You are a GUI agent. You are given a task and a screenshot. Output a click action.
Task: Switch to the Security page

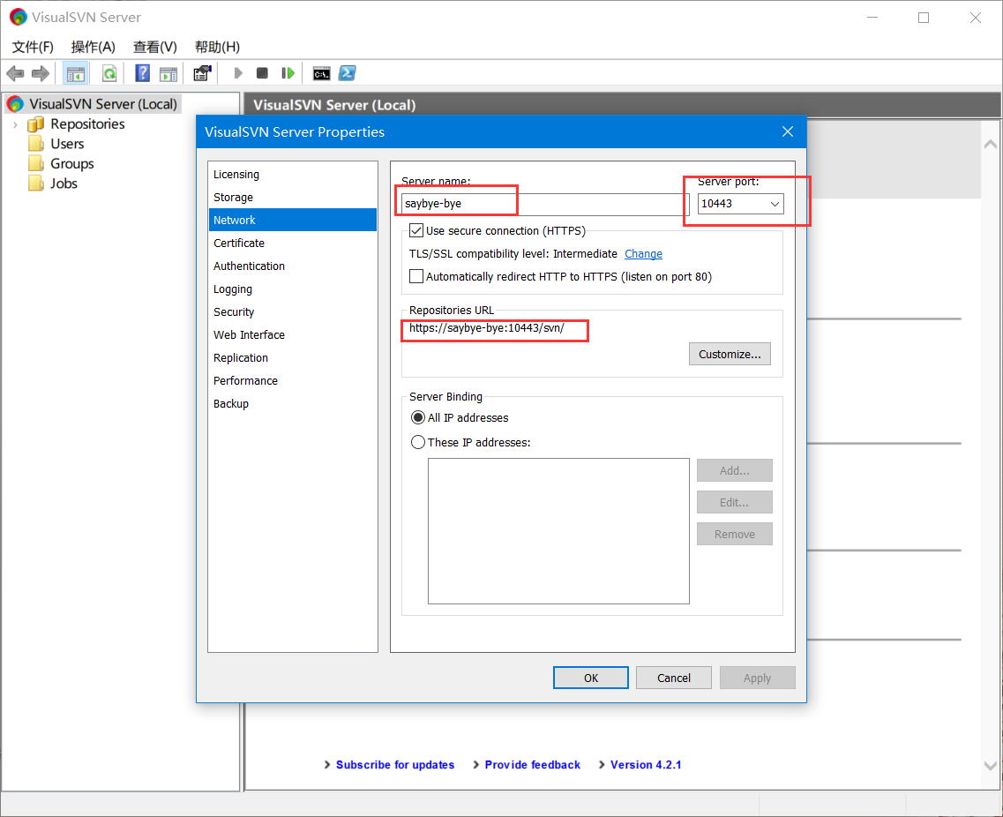292,312
